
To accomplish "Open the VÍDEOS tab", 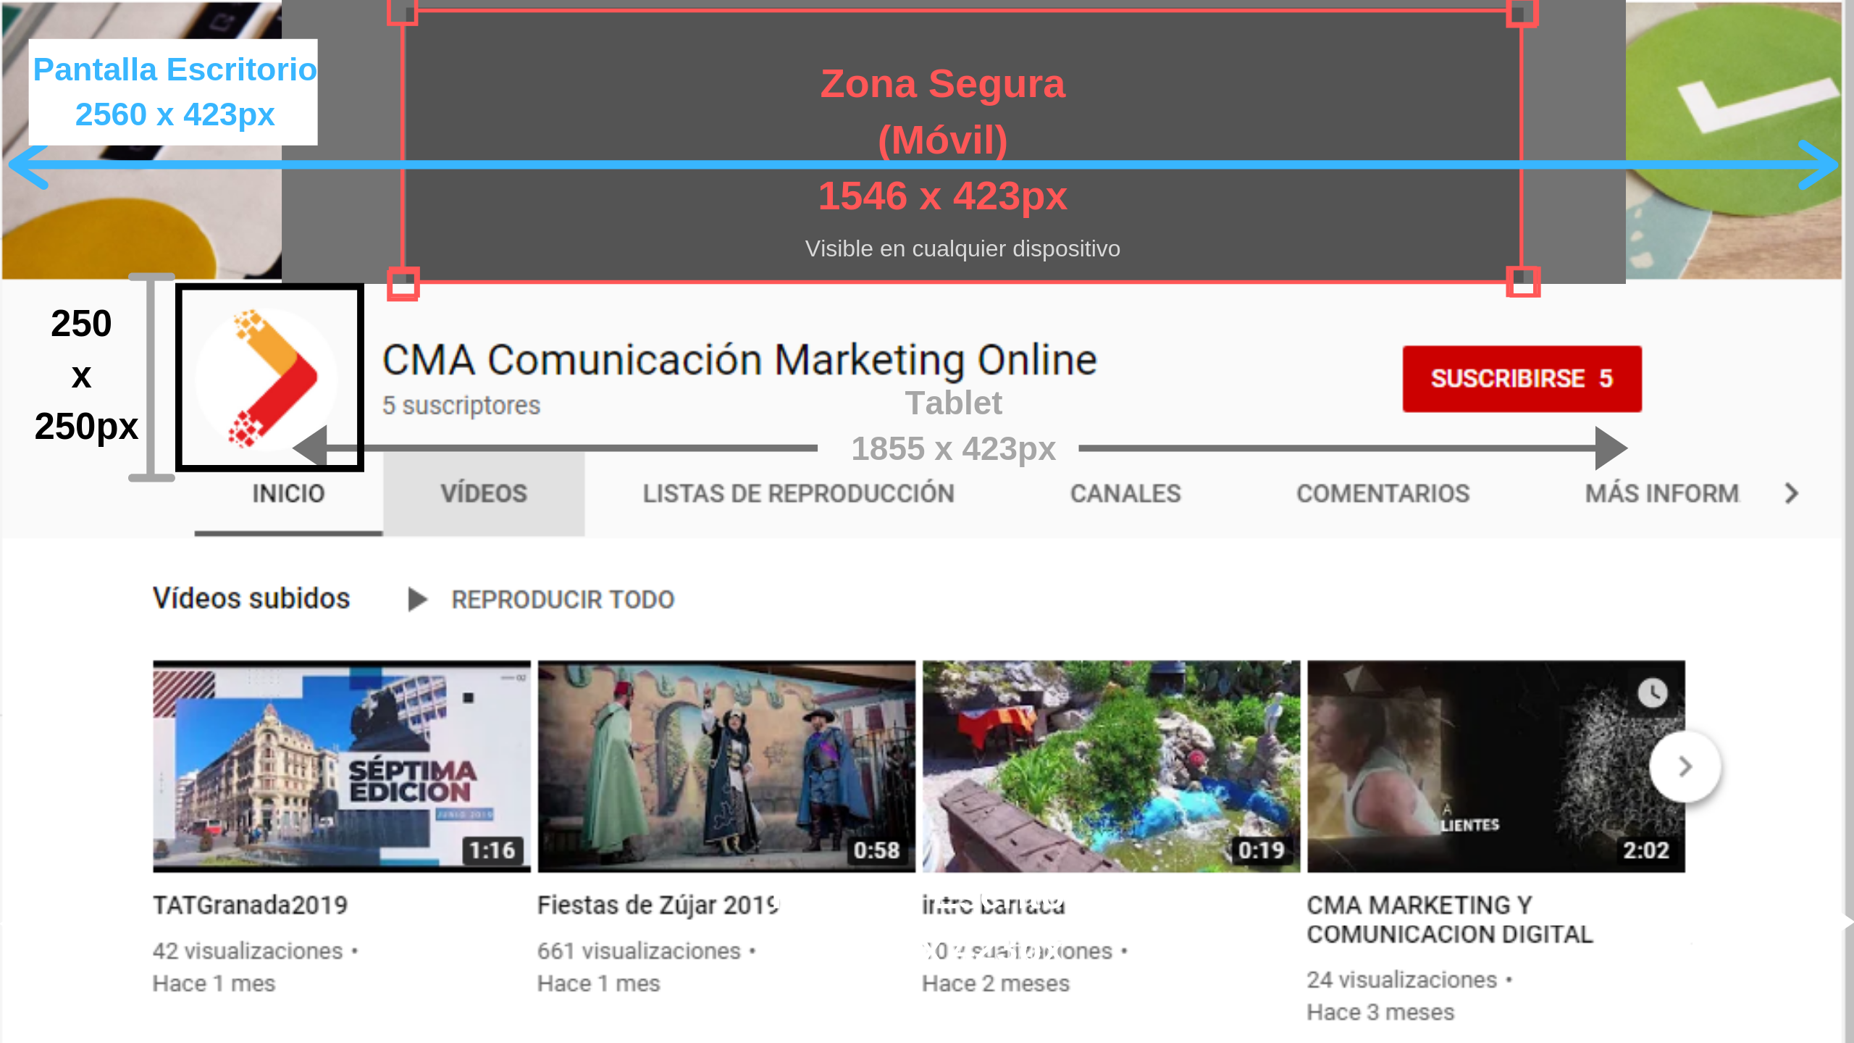I will (x=484, y=494).
